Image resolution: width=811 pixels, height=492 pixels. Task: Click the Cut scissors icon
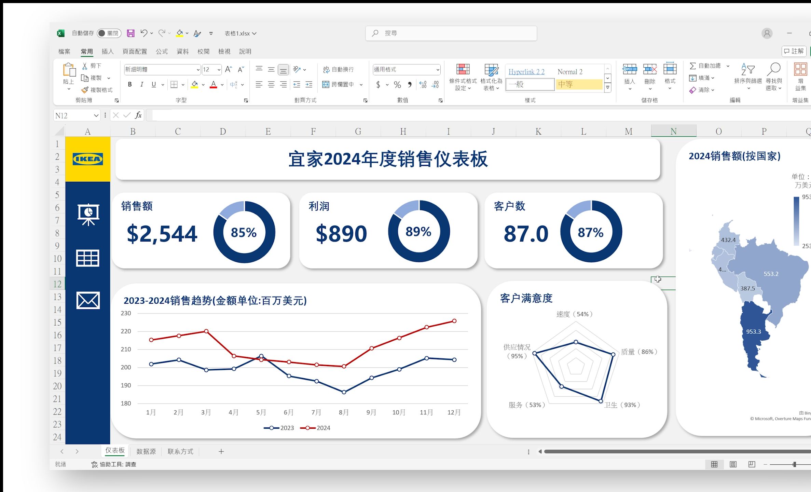[85, 66]
